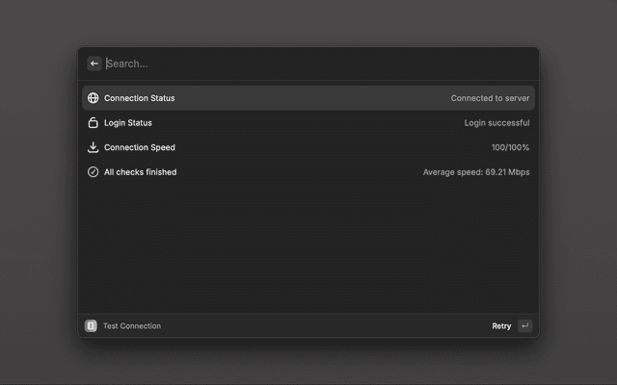Select the Login Status label
617x385 pixels.
coord(127,123)
